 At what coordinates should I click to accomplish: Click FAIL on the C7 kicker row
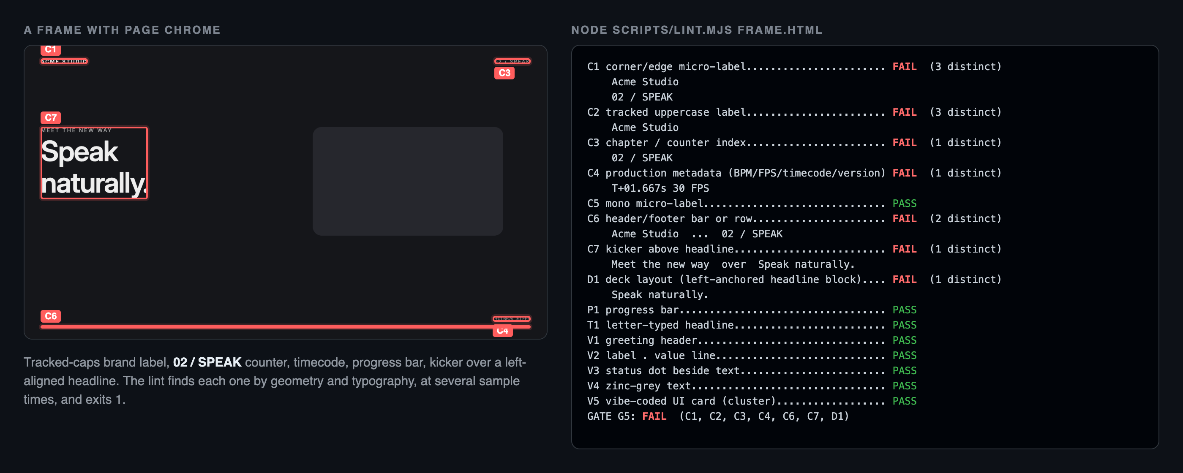tap(904, 249)
